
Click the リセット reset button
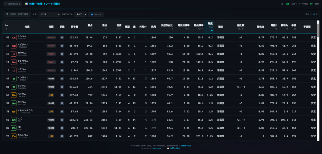coord(96,14)
